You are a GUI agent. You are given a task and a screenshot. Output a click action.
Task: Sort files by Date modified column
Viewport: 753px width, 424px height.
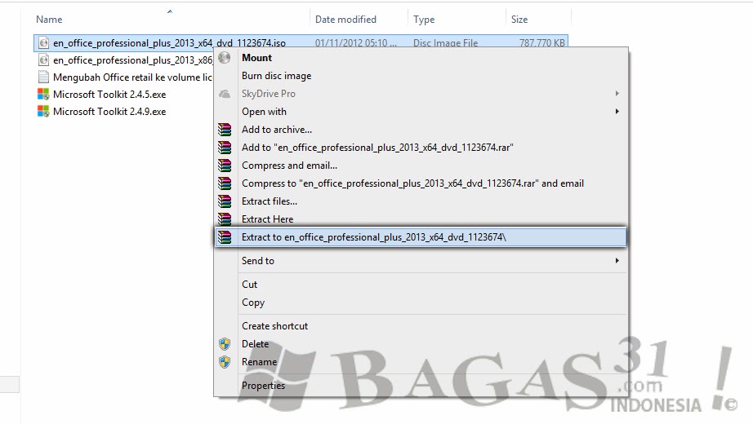[345, 20]
